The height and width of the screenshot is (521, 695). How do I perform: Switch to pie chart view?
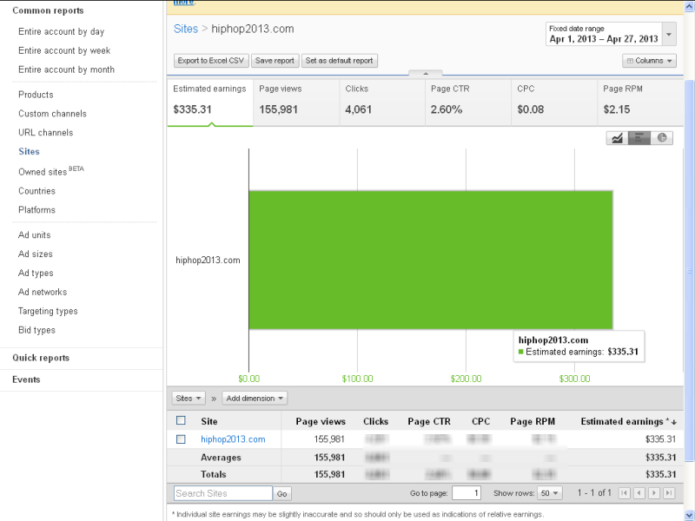tap(662, 138)
